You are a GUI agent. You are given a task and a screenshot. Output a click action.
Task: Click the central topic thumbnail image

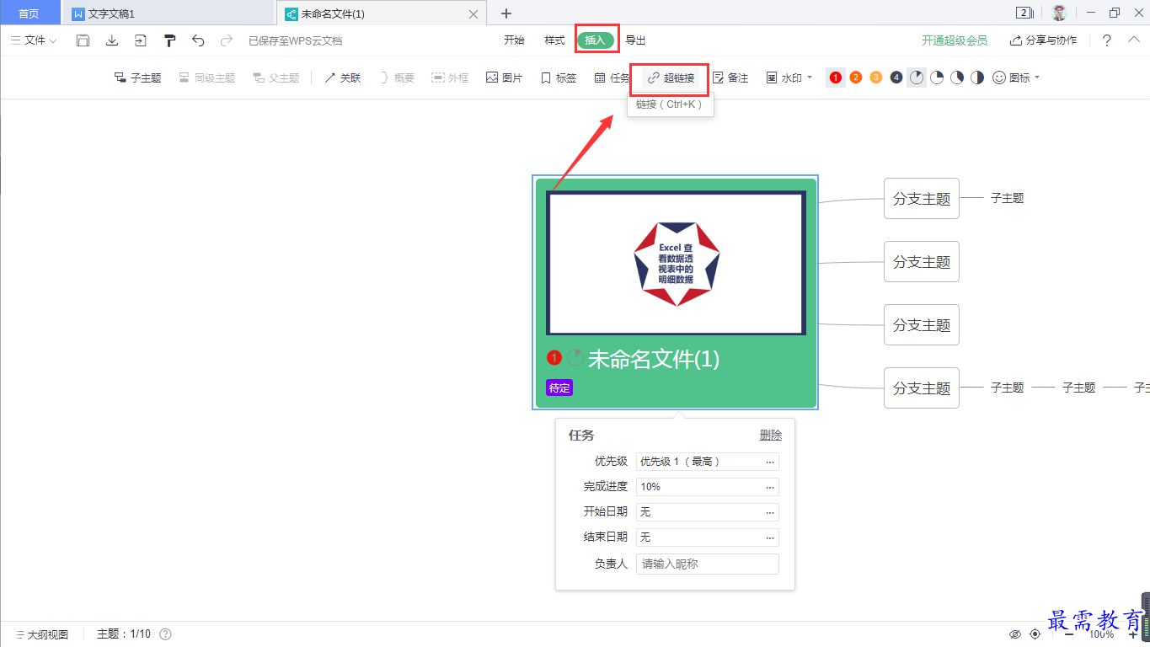(676, 263)
